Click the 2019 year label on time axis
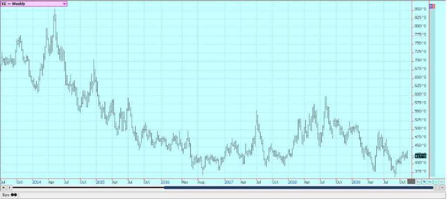The height and width of the screenshot is (199, 447). (356, 182)
